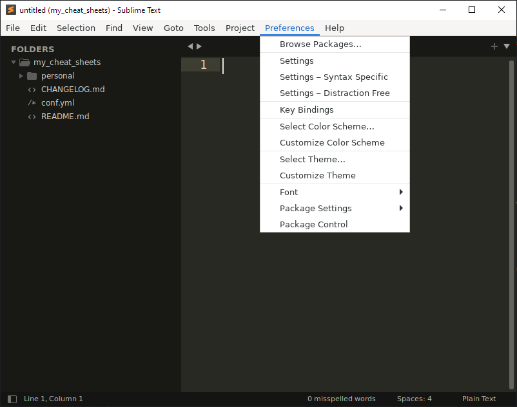This screenshot has width=517, height=407.
Task: Click Spaces: 4 in the status bar
Action: [x=414, y=399]
